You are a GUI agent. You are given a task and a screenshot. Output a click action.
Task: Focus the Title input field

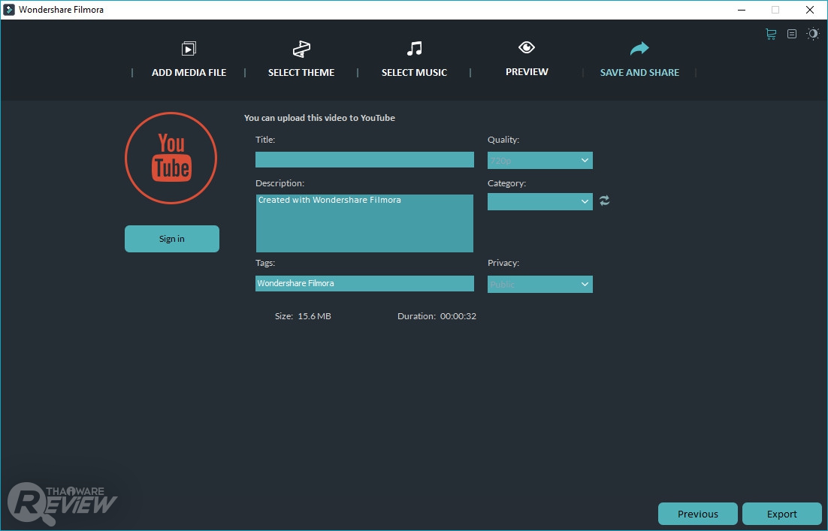tap(364, 159)
